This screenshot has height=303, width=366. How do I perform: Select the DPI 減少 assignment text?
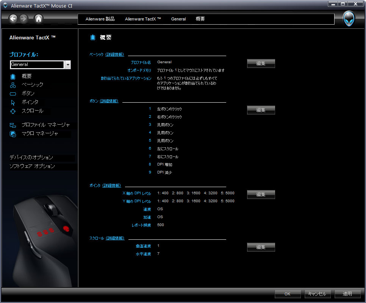[x=164, y=172]
